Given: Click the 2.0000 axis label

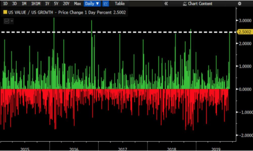Looking at the screenshot, I should pos(245,43).
